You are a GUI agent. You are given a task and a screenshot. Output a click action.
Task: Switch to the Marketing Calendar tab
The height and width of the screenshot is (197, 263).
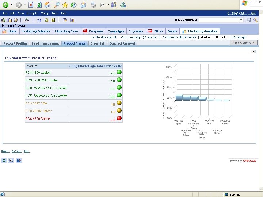coord(36,31)
